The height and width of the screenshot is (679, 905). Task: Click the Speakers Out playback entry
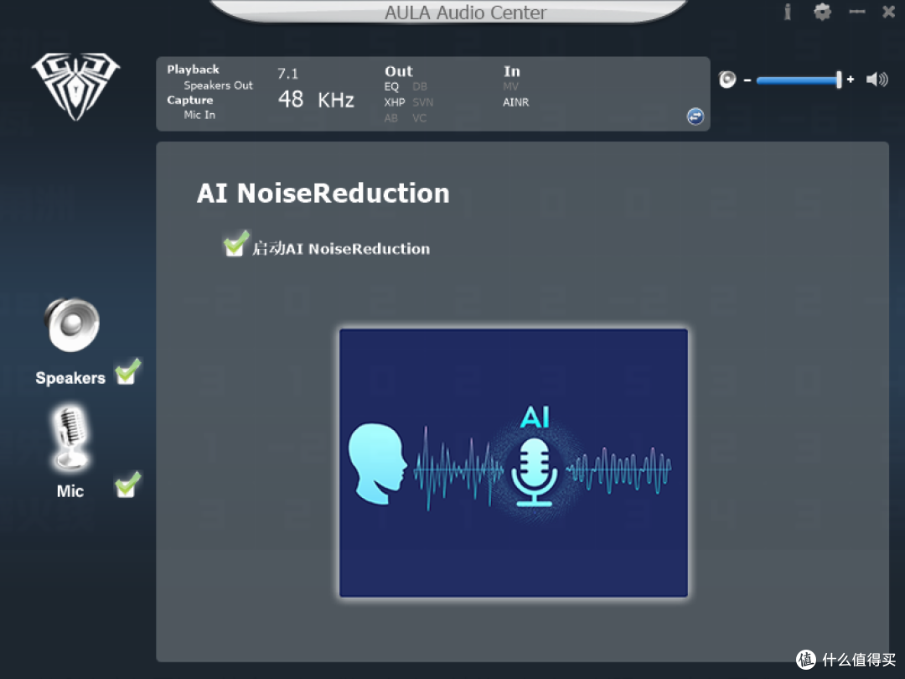tap(218, 86)
